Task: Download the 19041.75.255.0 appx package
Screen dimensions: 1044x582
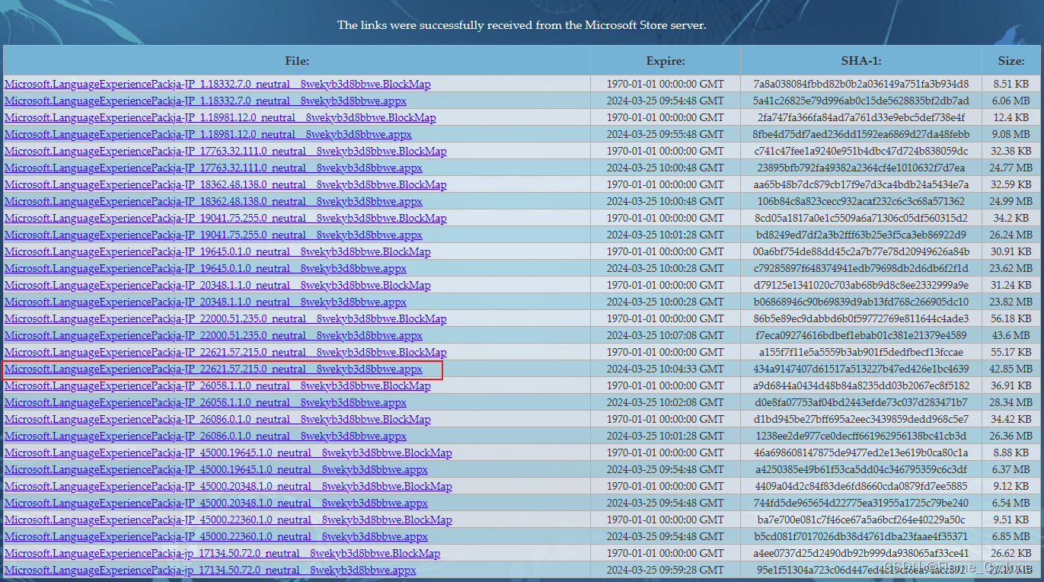Action: tap(213, 235)
